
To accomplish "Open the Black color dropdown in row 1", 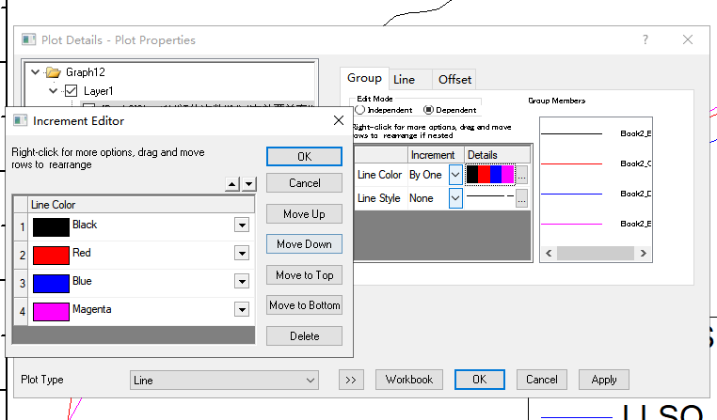I will 242,226.
